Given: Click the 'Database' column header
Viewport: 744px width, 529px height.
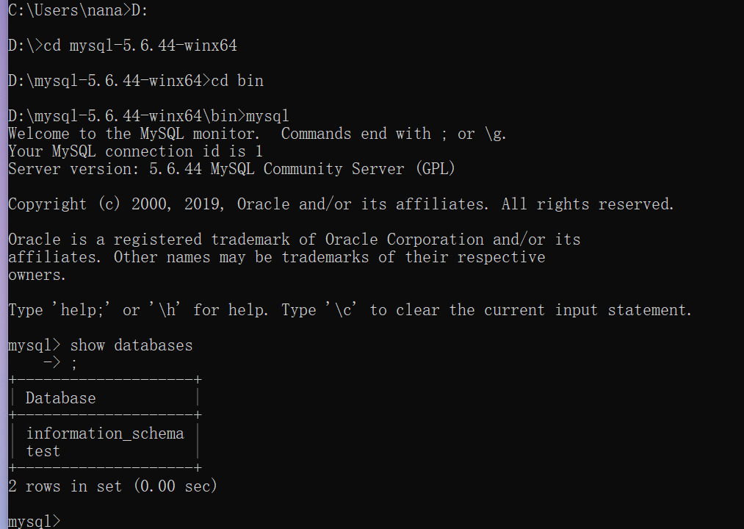Looking at the screenshot, I should click(60, 398).
